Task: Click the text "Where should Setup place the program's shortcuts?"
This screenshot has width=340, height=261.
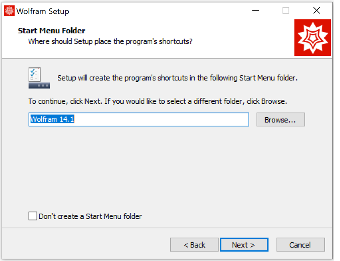Action: (110, 41)
